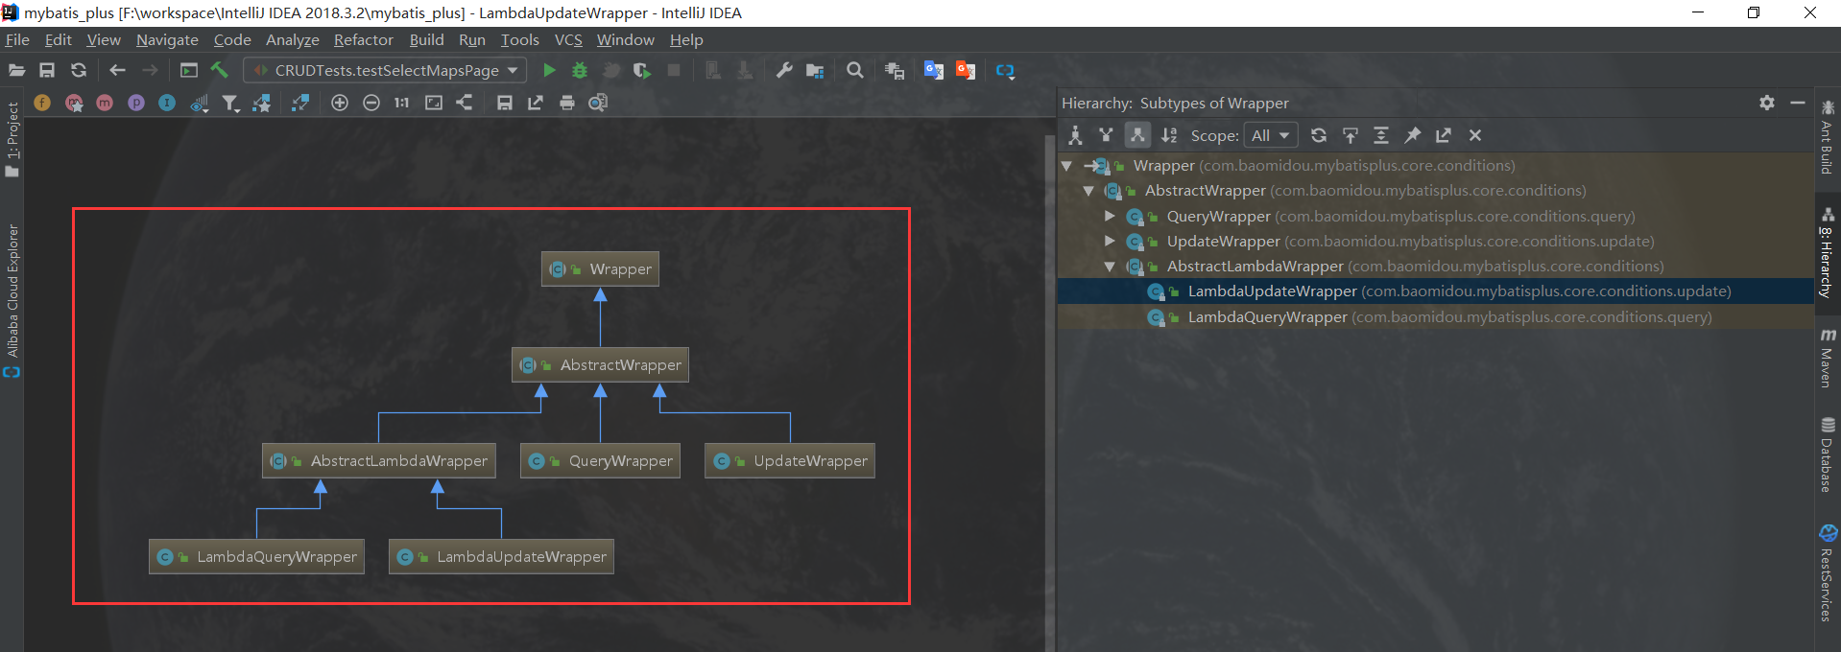Collapse the Wrapper root tree node
This screenshot has width=1841, height=652.
click(x=1066, y=166)
